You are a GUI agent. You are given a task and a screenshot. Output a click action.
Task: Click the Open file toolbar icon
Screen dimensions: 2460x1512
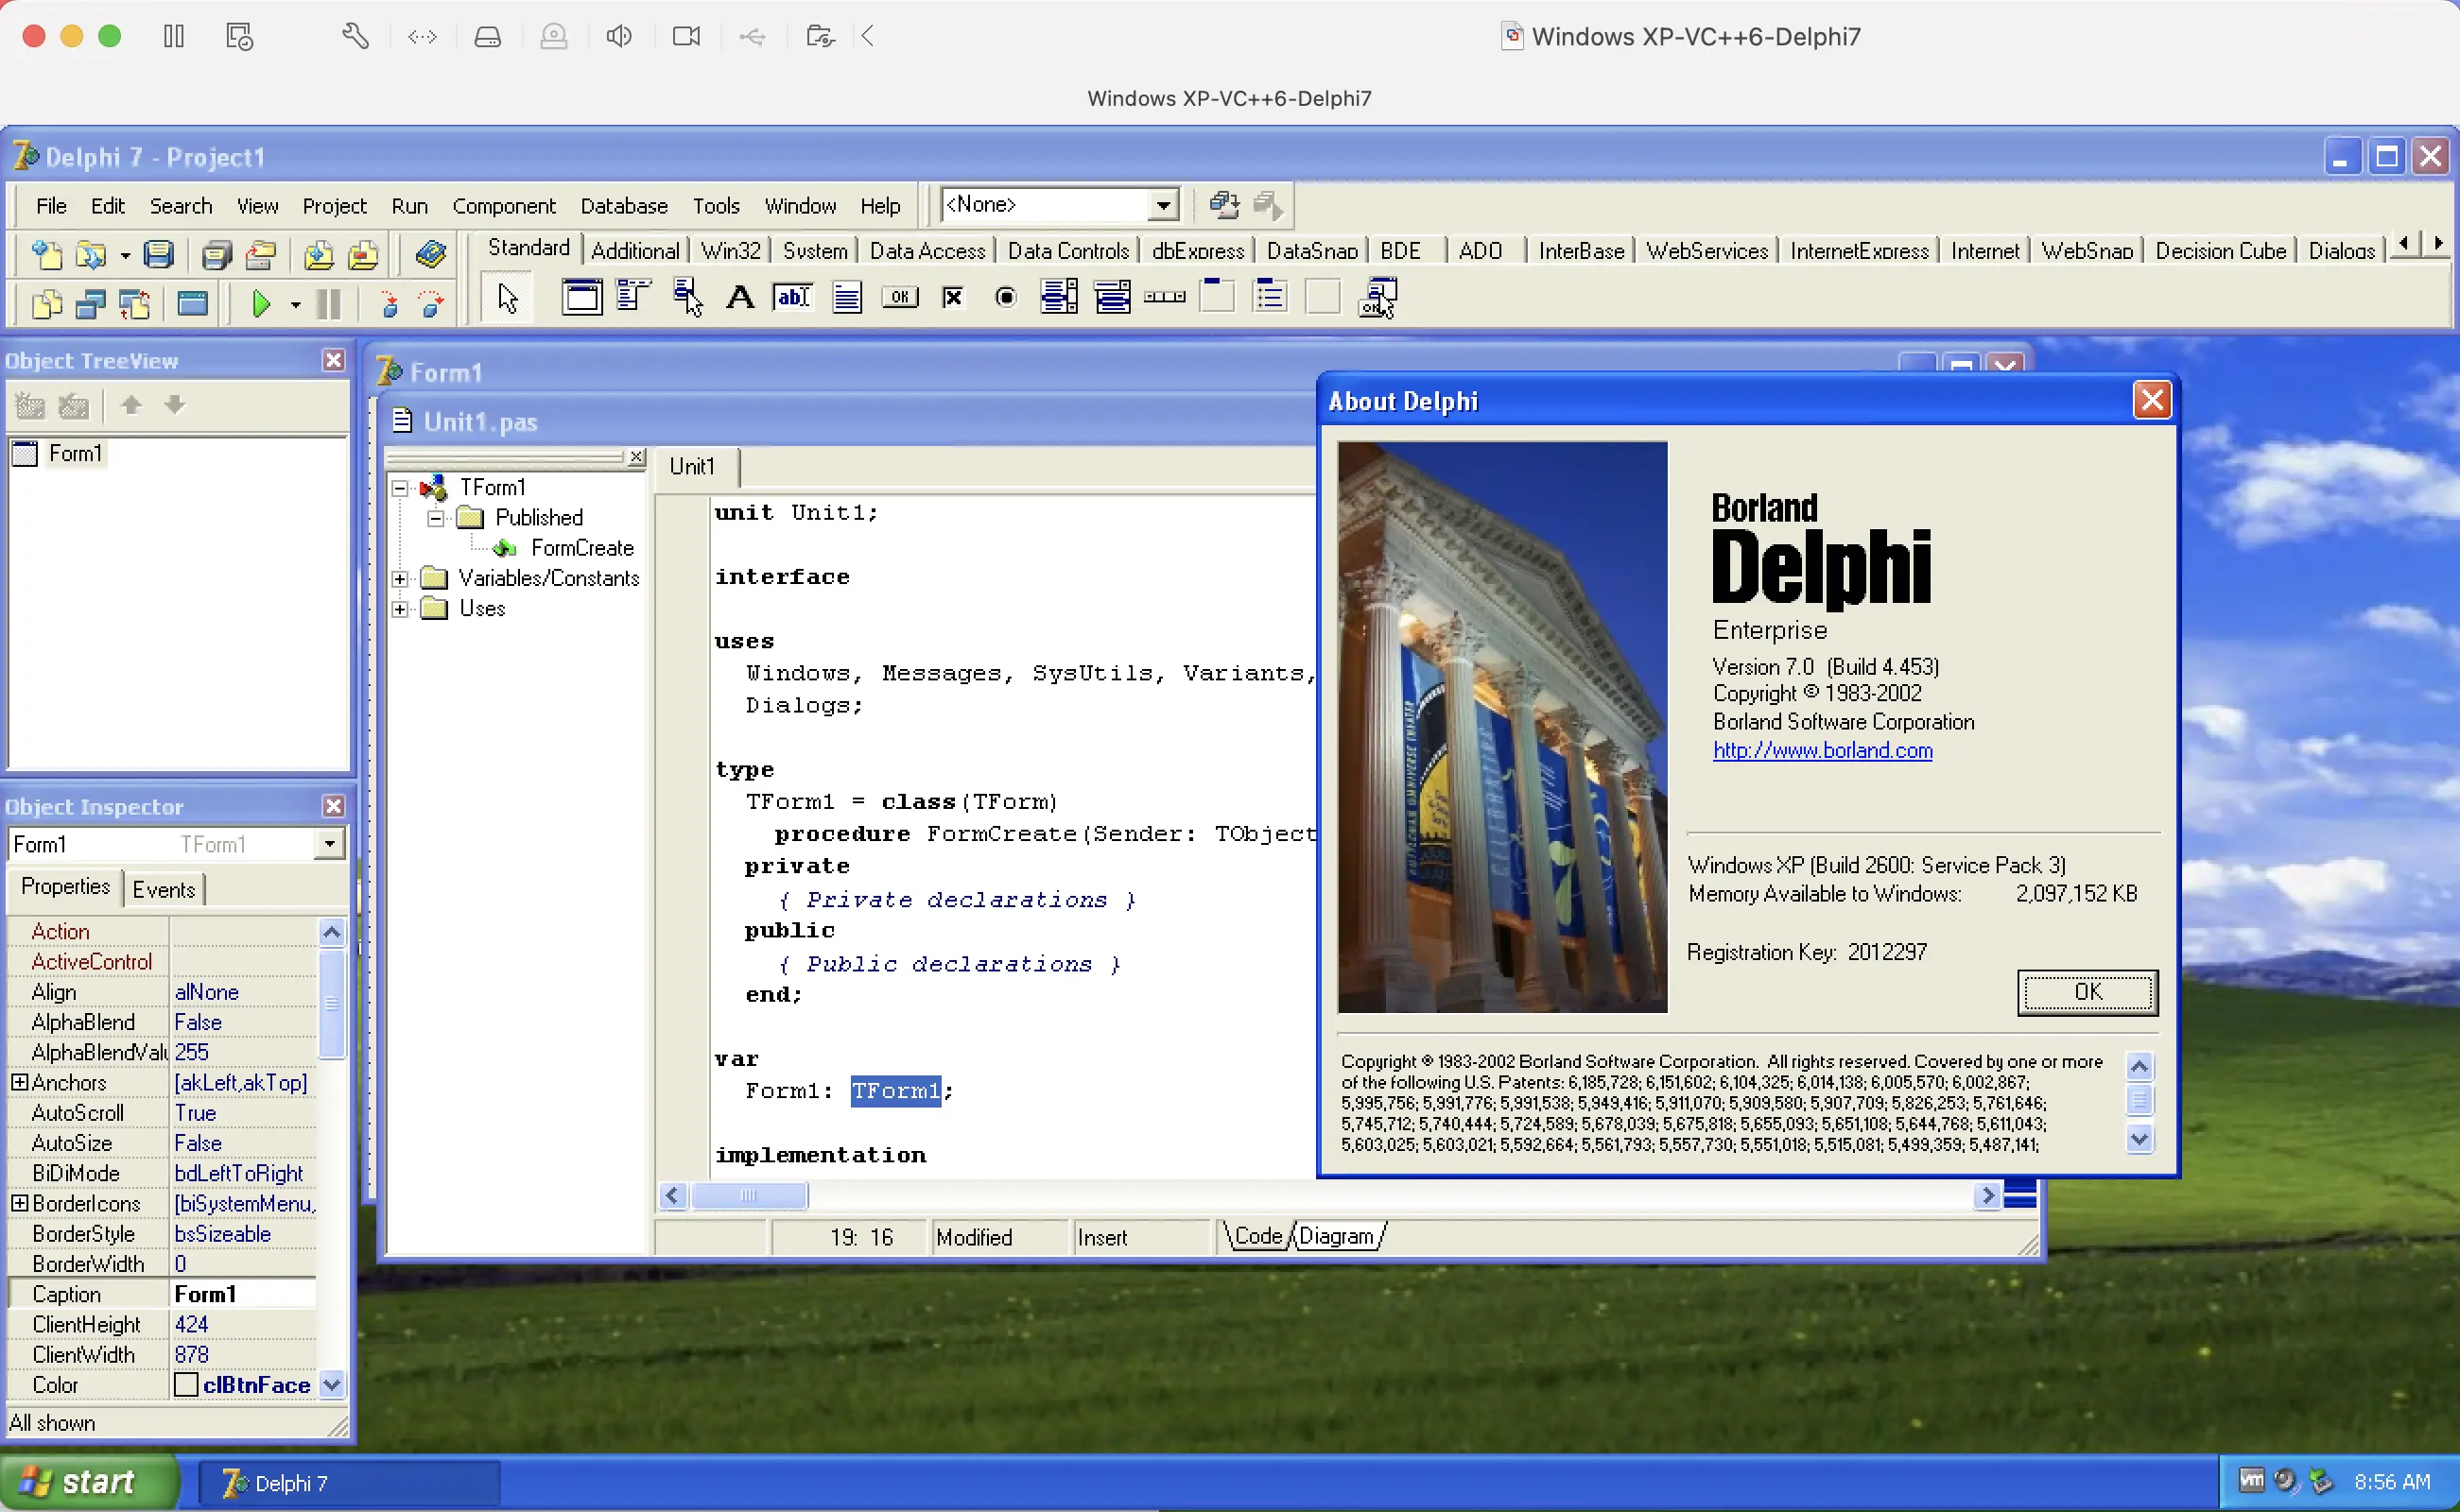(x=91, y=256)
